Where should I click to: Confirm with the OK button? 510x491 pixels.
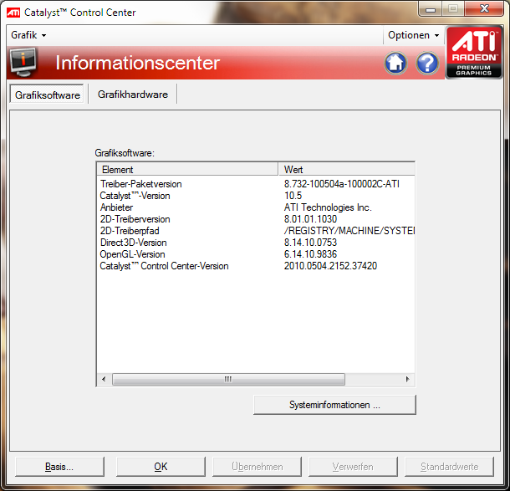161,467
